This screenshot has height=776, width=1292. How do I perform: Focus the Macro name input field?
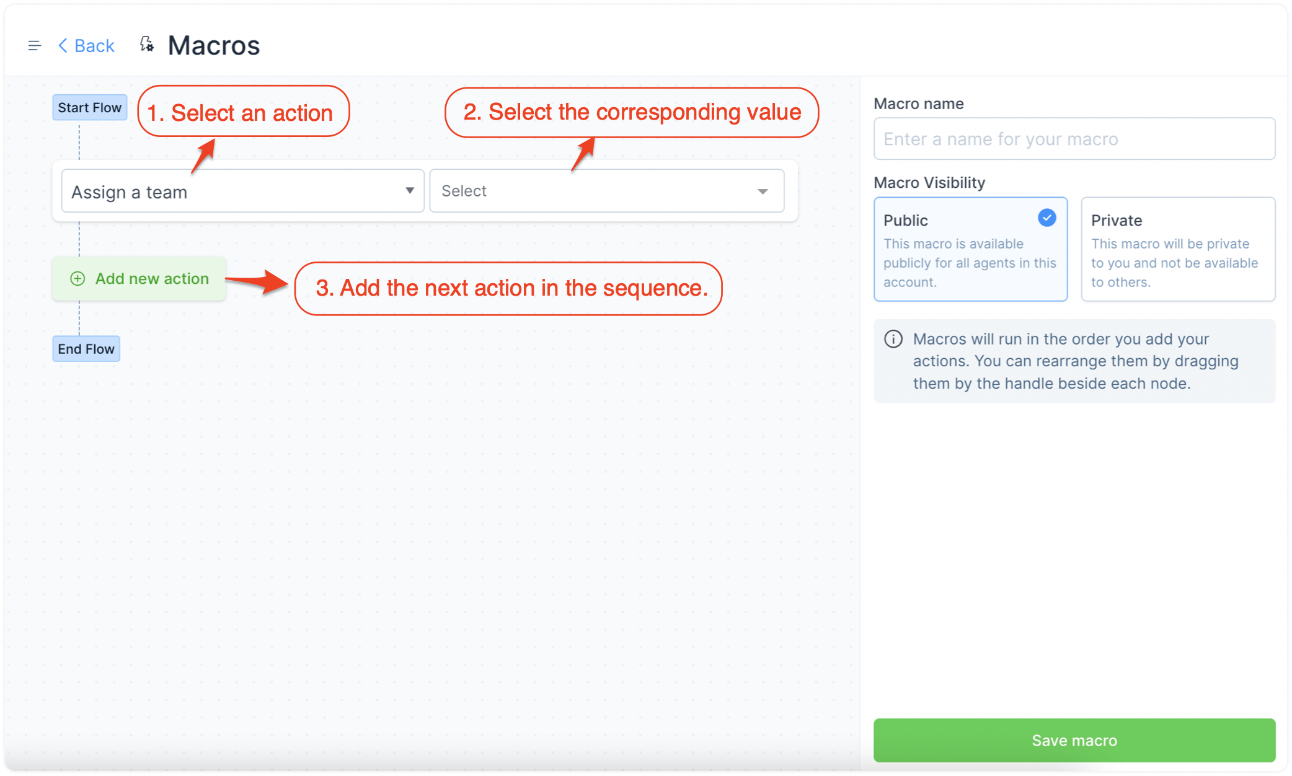(x=1074, y=139)
